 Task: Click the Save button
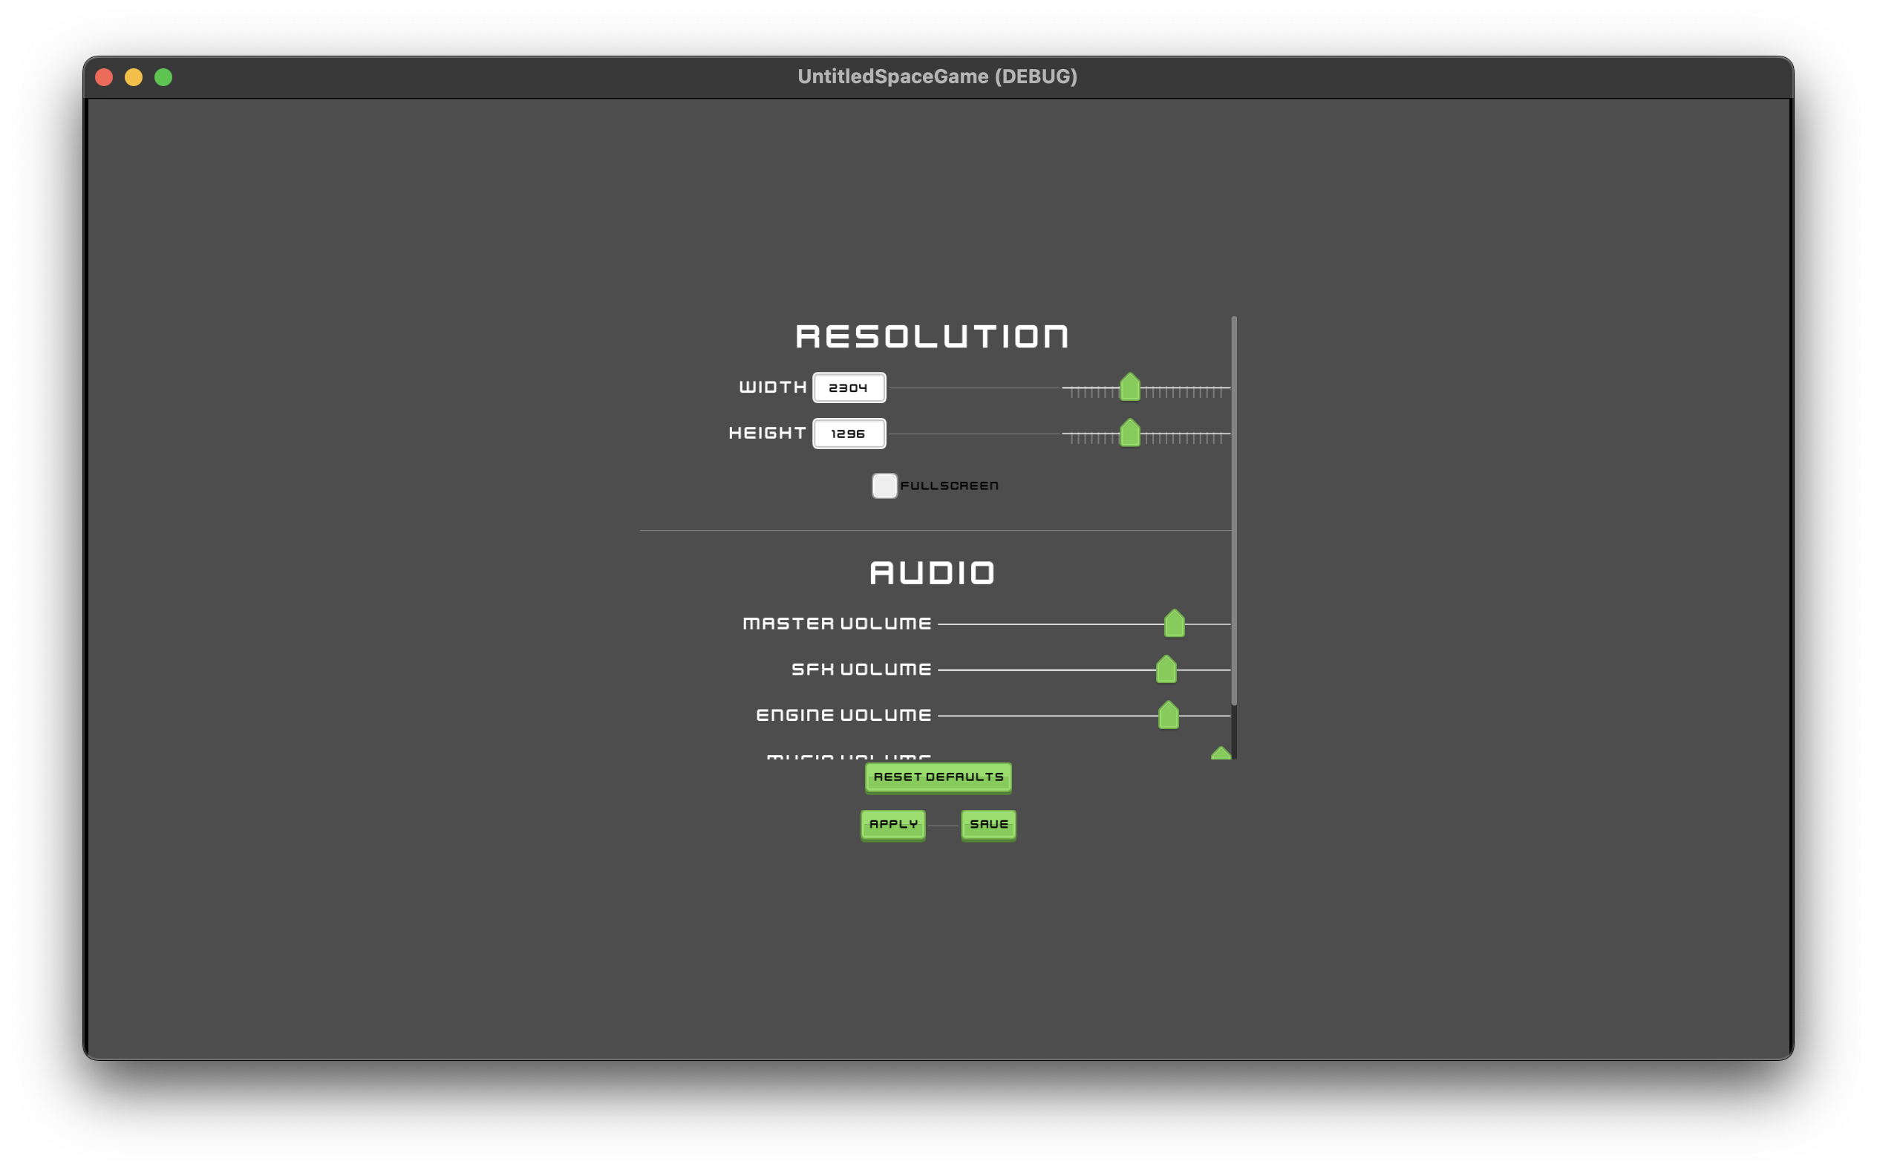[x=988, y=825]
